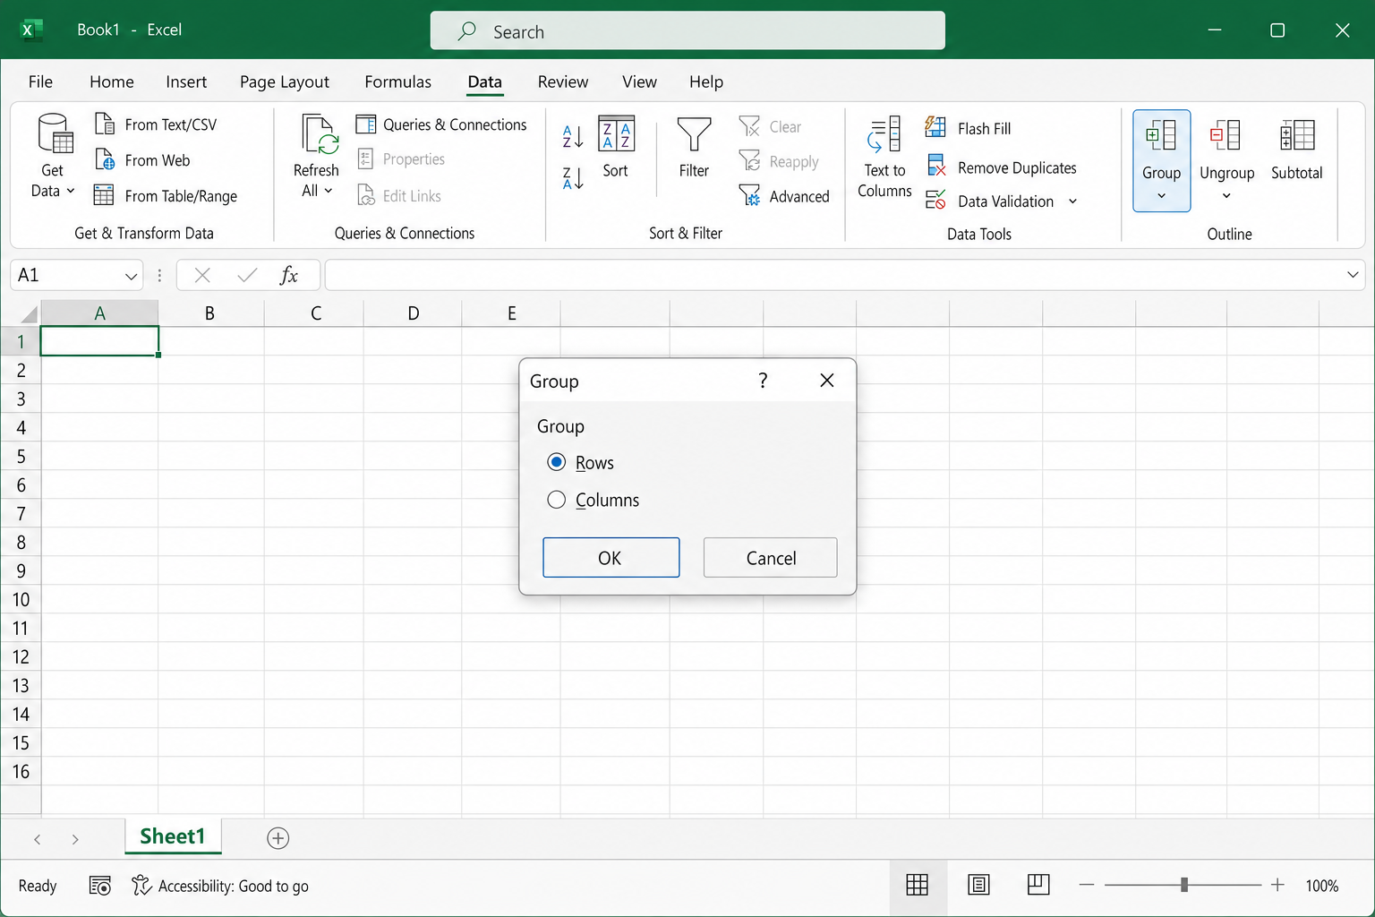Viewport: 1375px width, 917px height.
Task: Expand the formula bar
Action: (1353, 275)
